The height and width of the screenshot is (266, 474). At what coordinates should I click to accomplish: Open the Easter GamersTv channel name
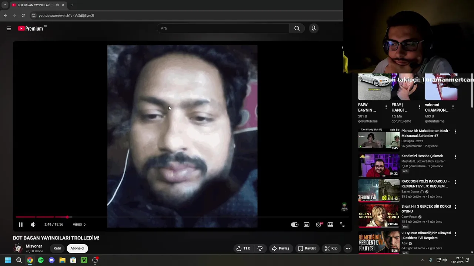coord(413,192)
